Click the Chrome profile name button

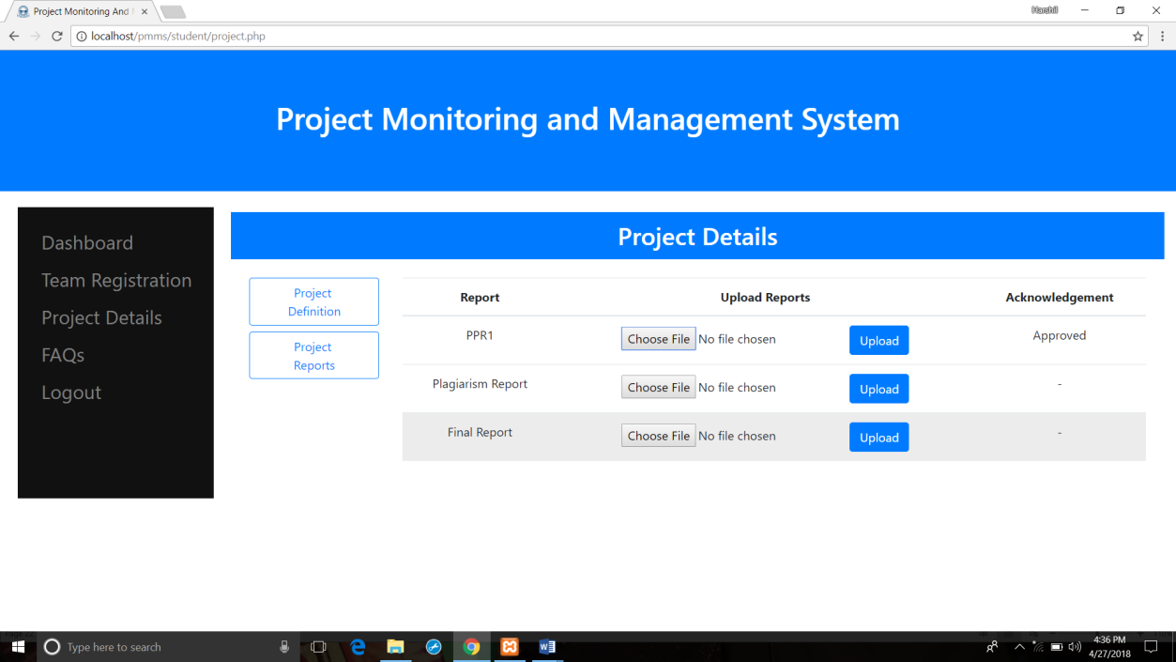1045,10
